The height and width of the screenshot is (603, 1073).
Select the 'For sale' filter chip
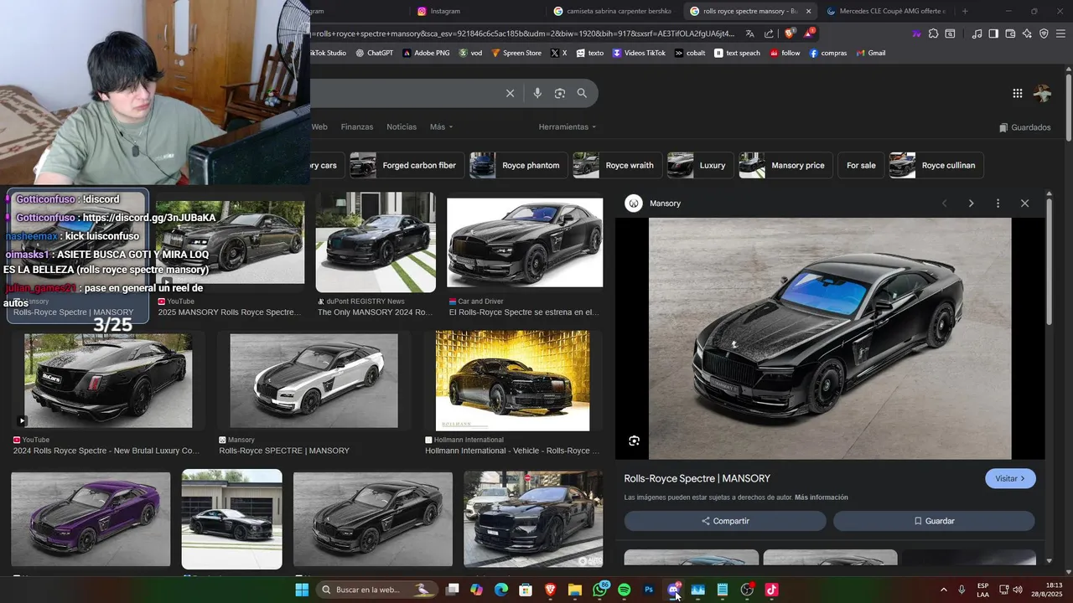coord(861,166)
